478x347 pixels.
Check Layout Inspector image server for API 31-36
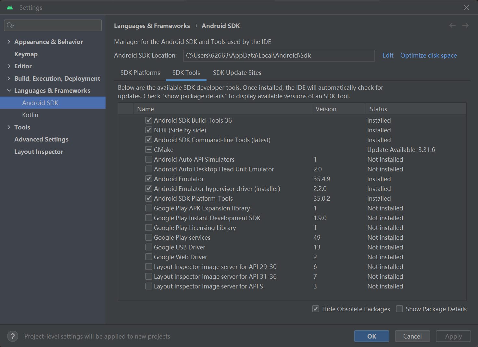[x=149, y=276]
